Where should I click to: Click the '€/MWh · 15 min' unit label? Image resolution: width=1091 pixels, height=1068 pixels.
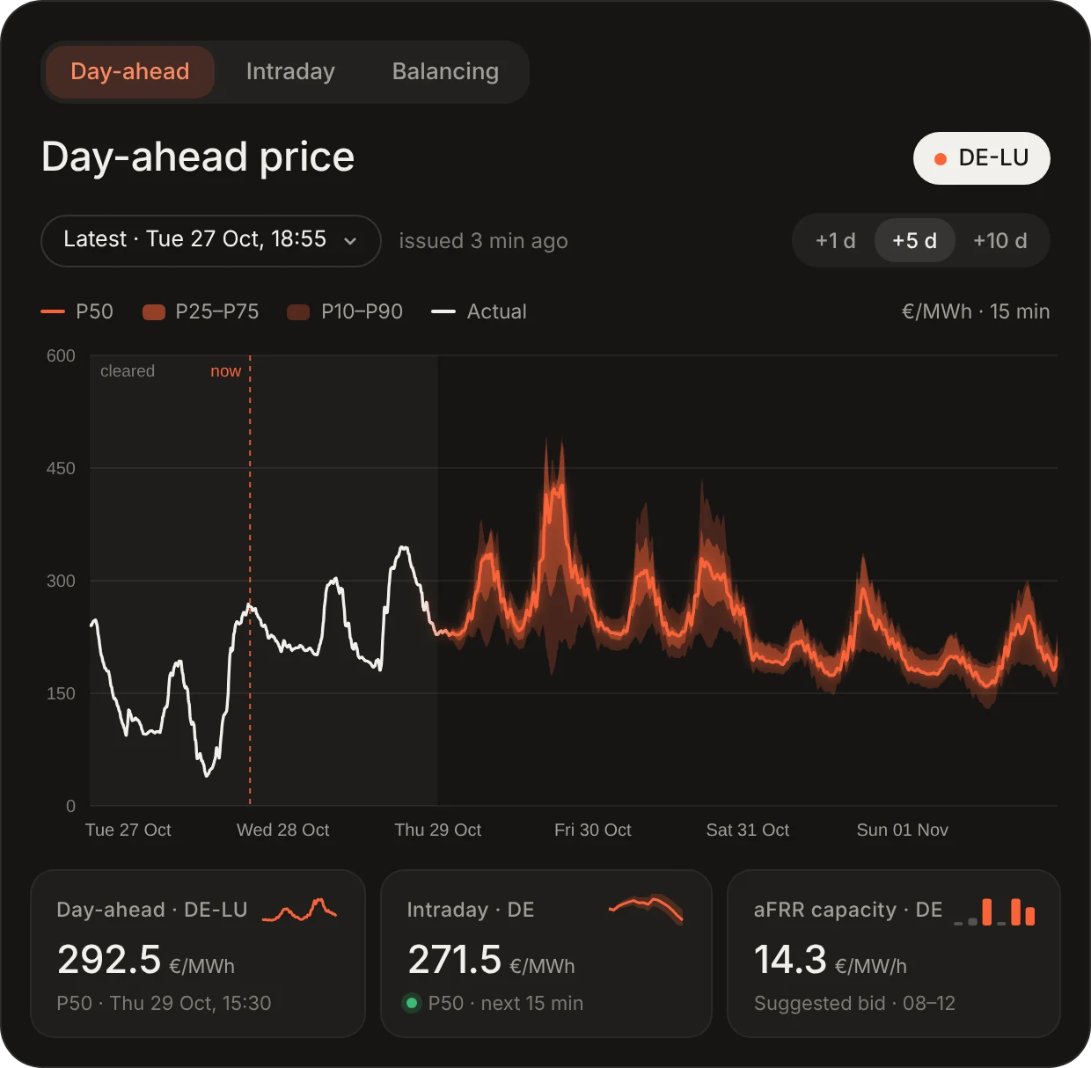pos(976,311)
